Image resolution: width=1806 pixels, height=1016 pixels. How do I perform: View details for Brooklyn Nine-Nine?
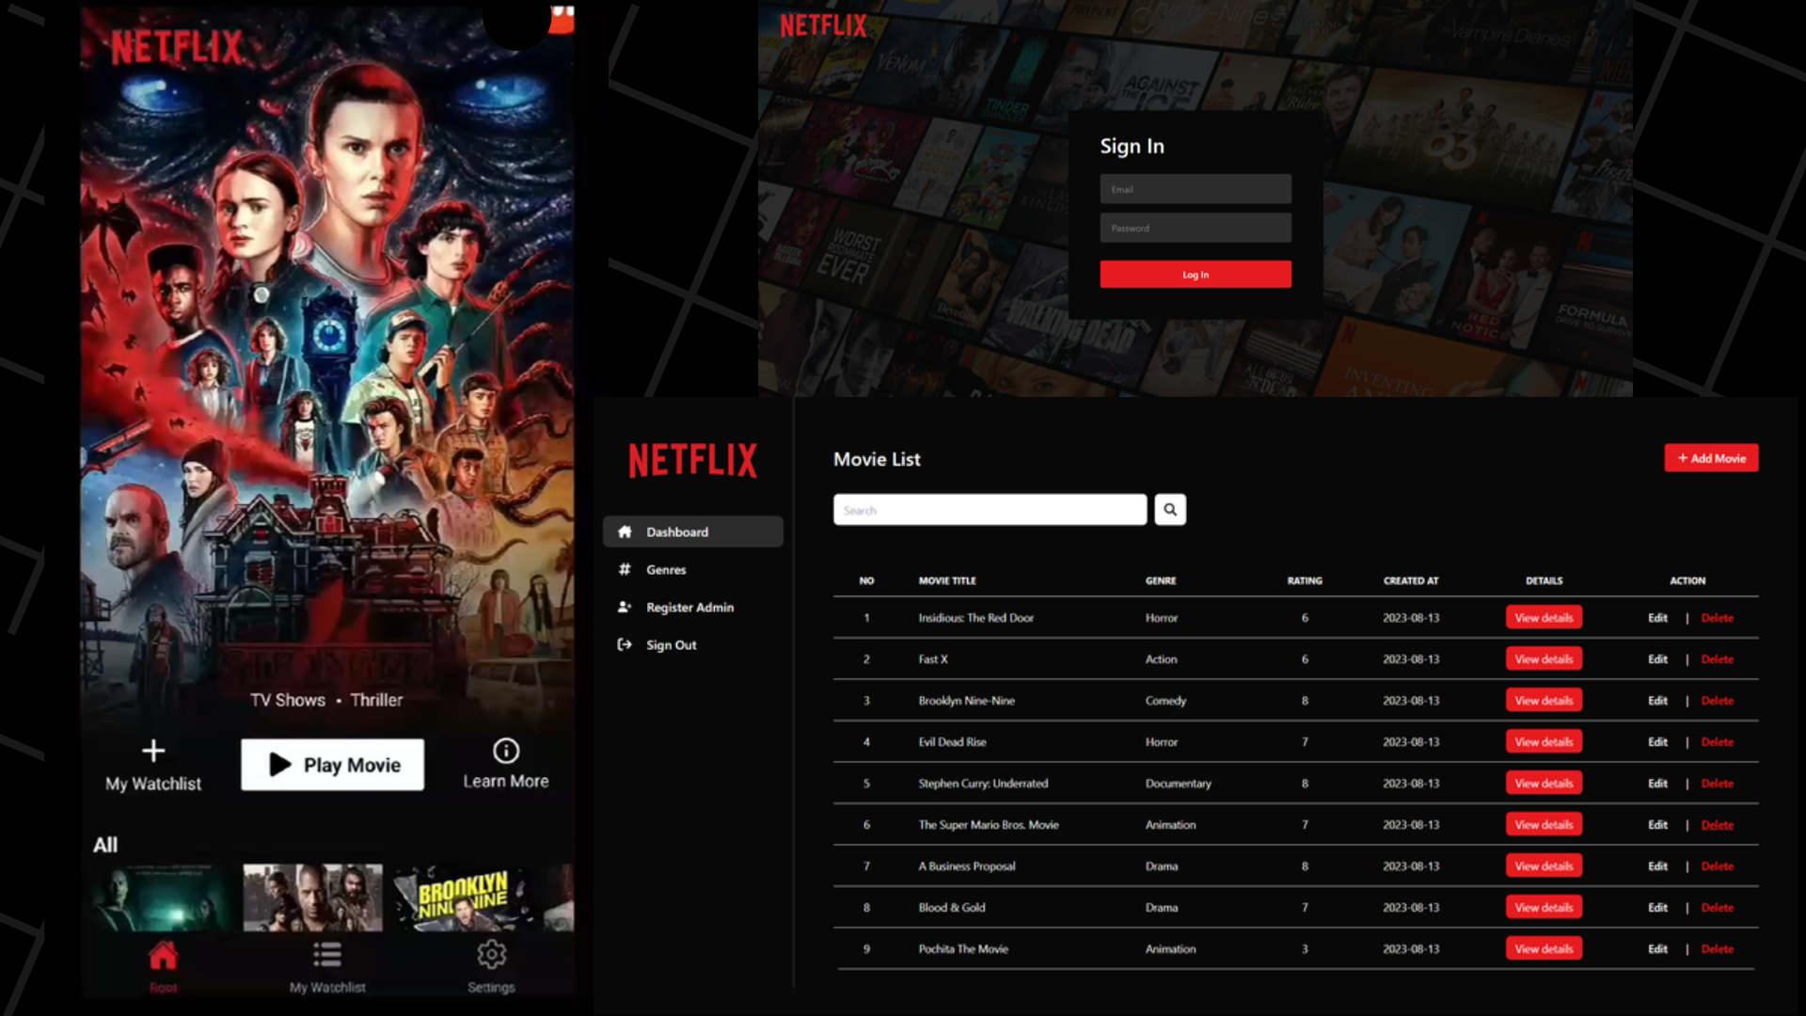1544,701
